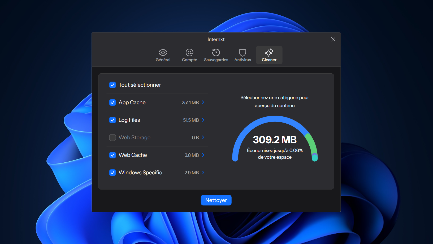
Task: Switch to the Général tab label
Action: click(163, 60)
